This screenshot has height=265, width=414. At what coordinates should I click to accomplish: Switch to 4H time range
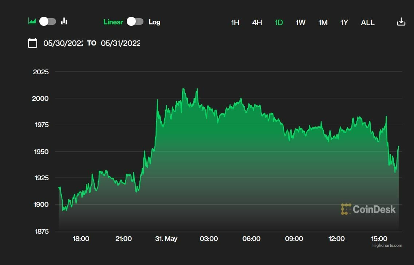(x=257, y=23)
